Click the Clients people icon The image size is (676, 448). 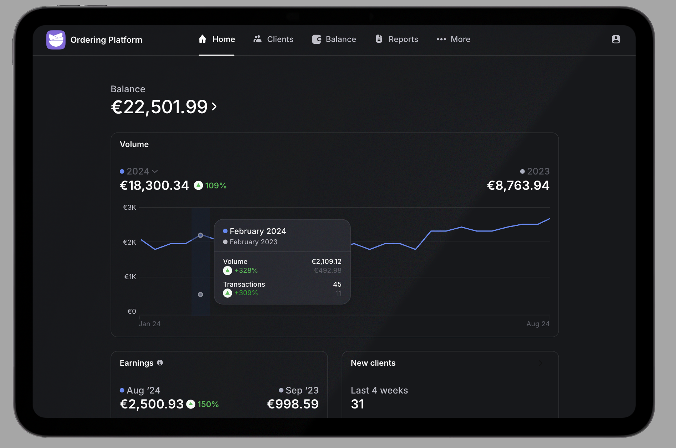pyautogui.click(x=257, y=39)
